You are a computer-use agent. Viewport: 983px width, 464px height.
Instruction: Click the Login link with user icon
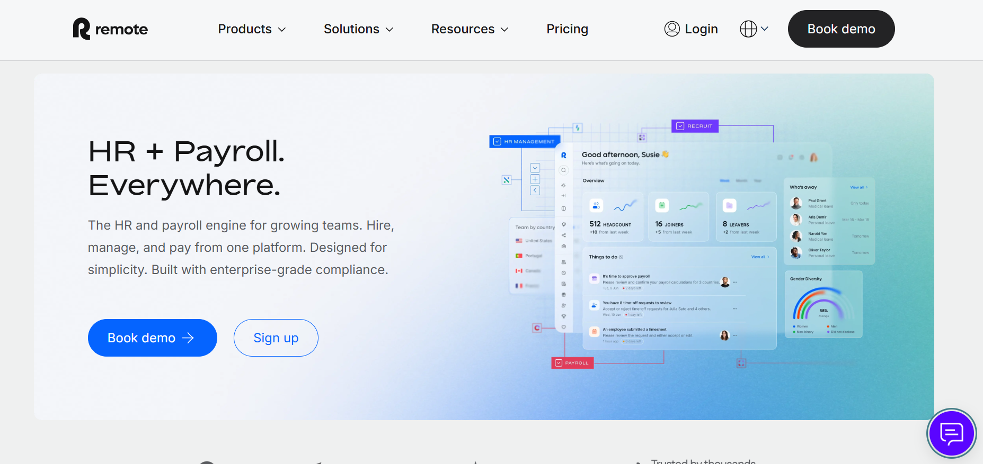tap(691, 29)
